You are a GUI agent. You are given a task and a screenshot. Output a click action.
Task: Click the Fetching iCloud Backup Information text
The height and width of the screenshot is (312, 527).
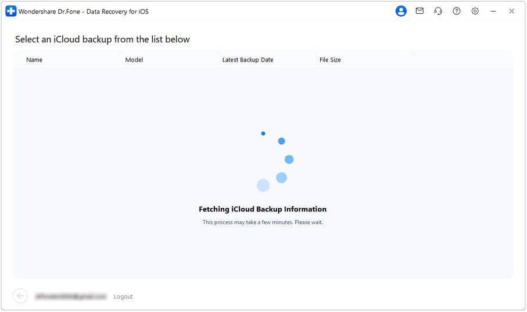click(x=263, y=209)
